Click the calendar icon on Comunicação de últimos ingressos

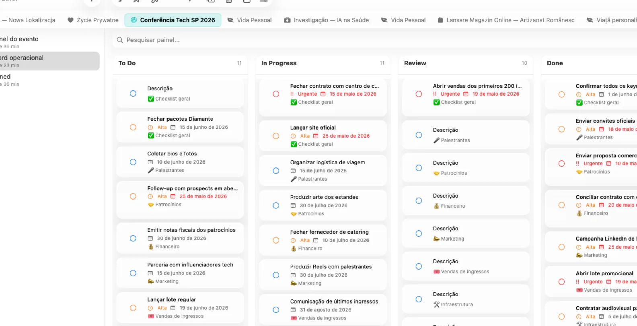(293, 310)
